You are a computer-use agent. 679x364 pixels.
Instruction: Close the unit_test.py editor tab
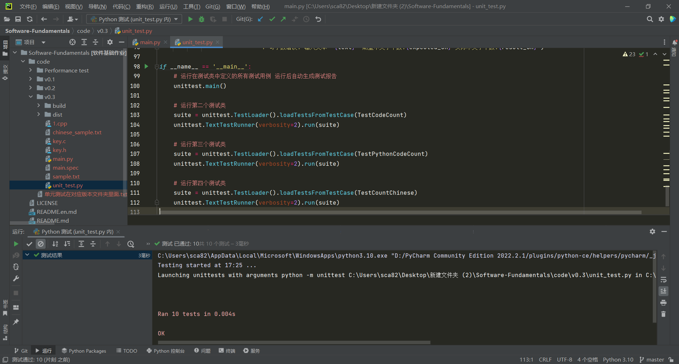point(217,42)
